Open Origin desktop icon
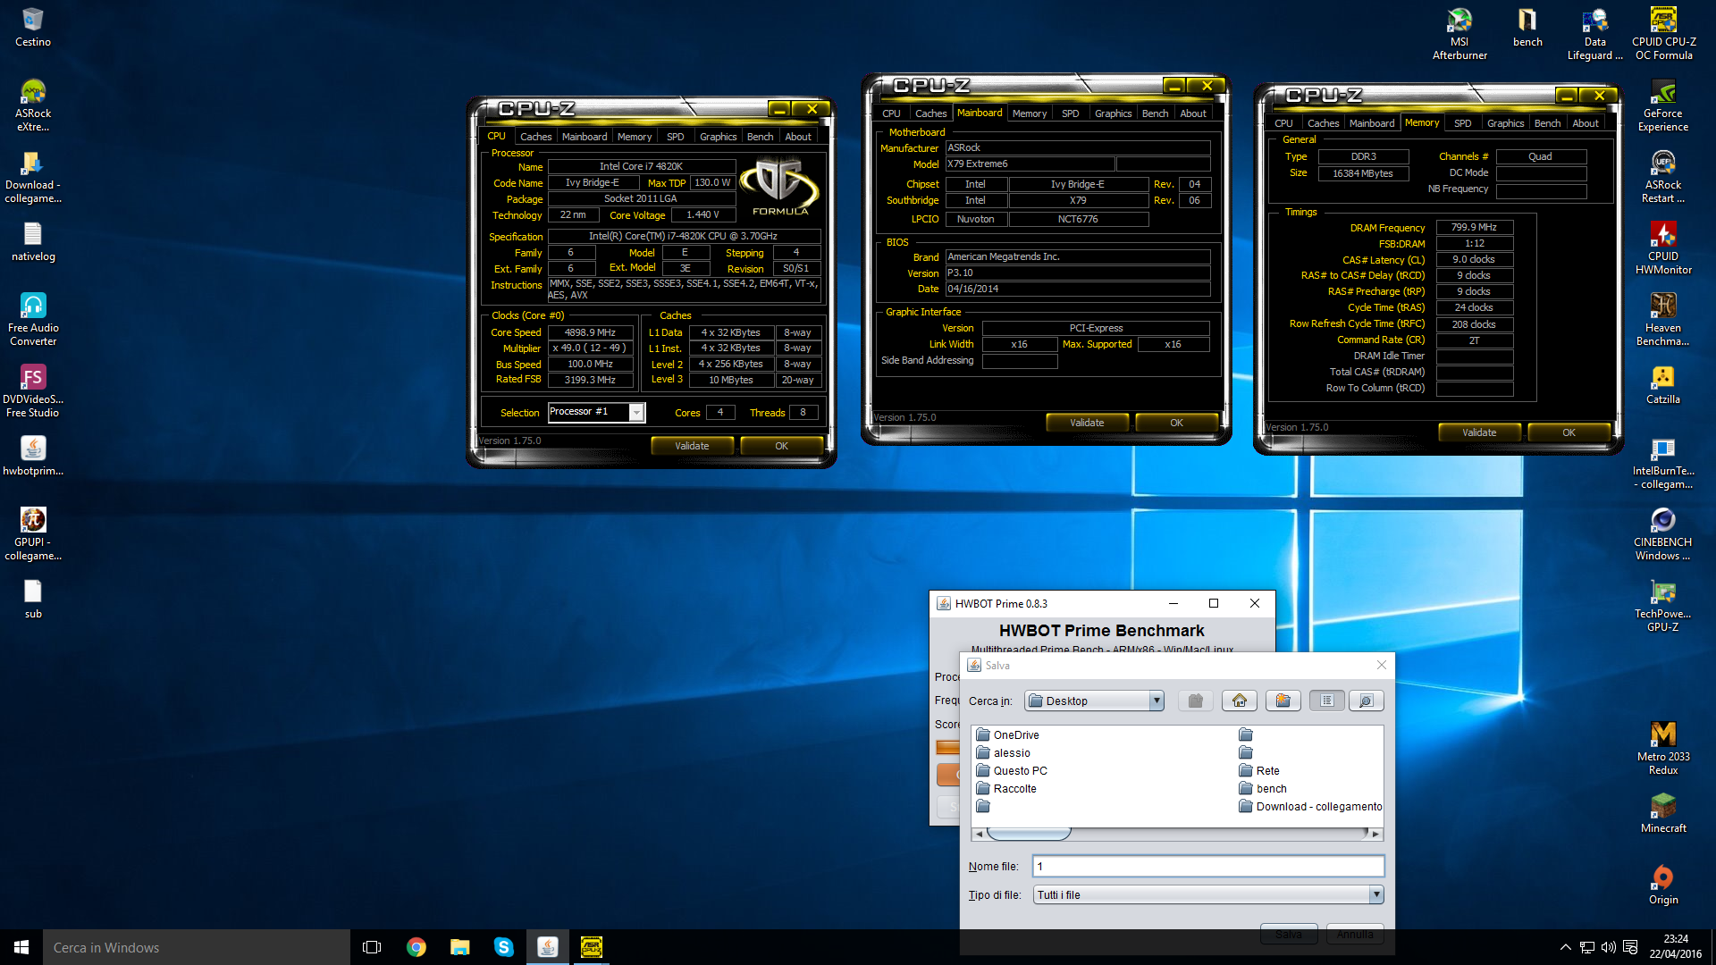 point(1663,885)
